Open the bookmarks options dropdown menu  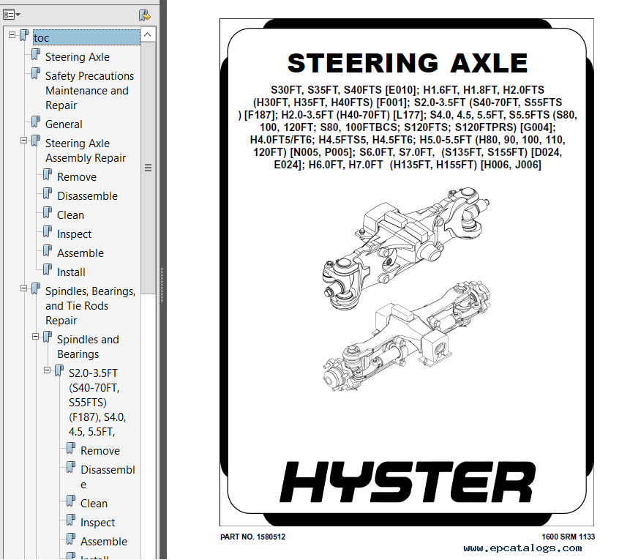coord(12,15)
